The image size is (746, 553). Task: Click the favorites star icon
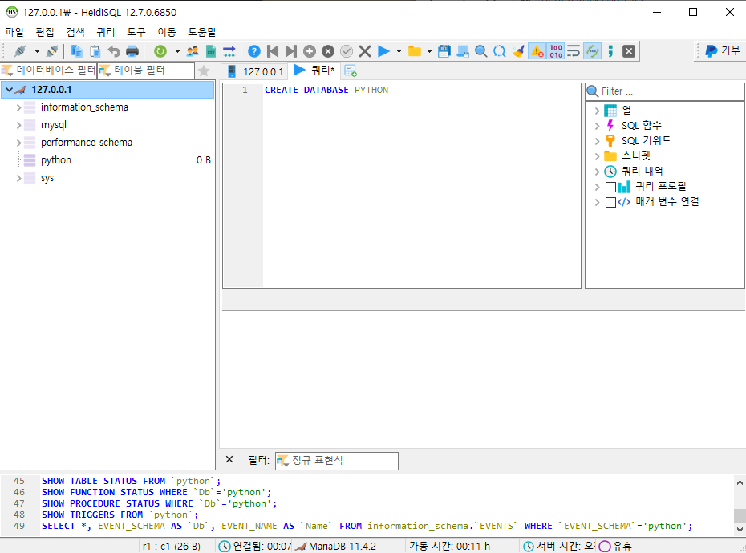pos(204,71)
